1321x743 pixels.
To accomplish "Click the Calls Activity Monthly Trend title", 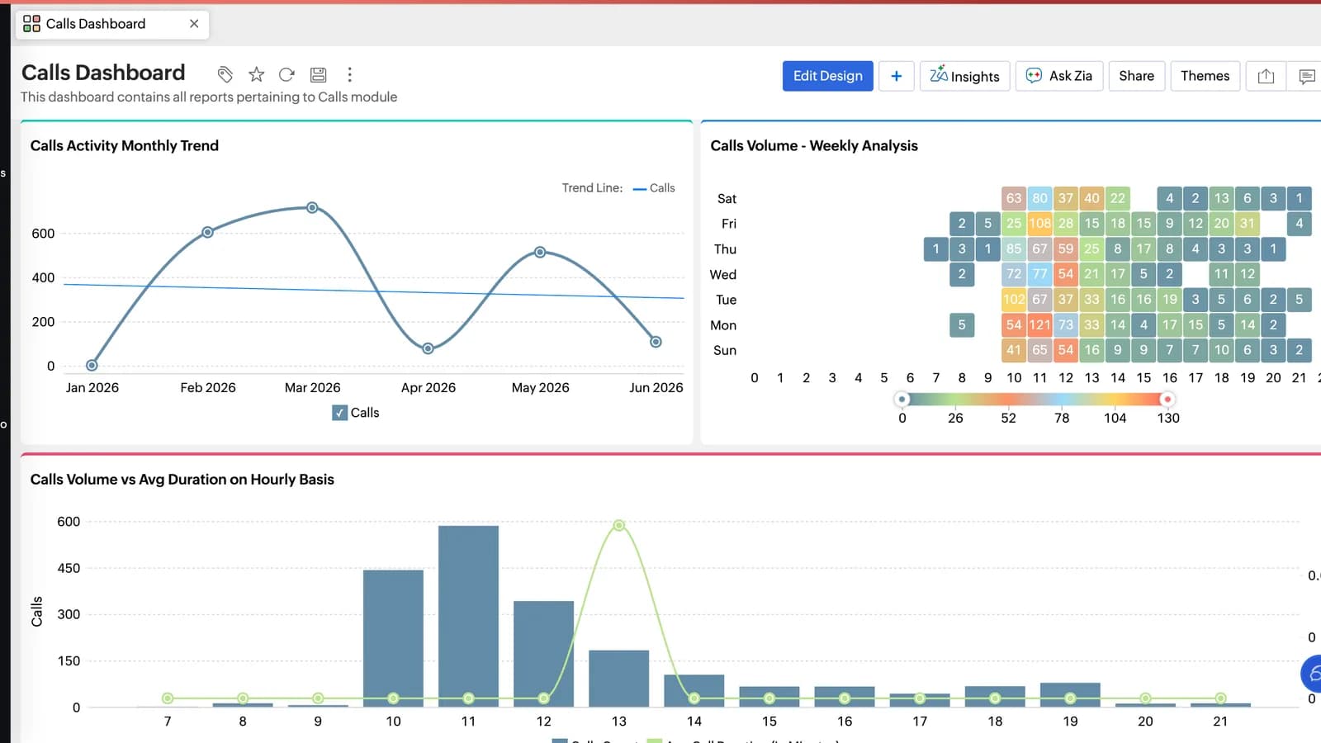I will (x=125, y=145).
